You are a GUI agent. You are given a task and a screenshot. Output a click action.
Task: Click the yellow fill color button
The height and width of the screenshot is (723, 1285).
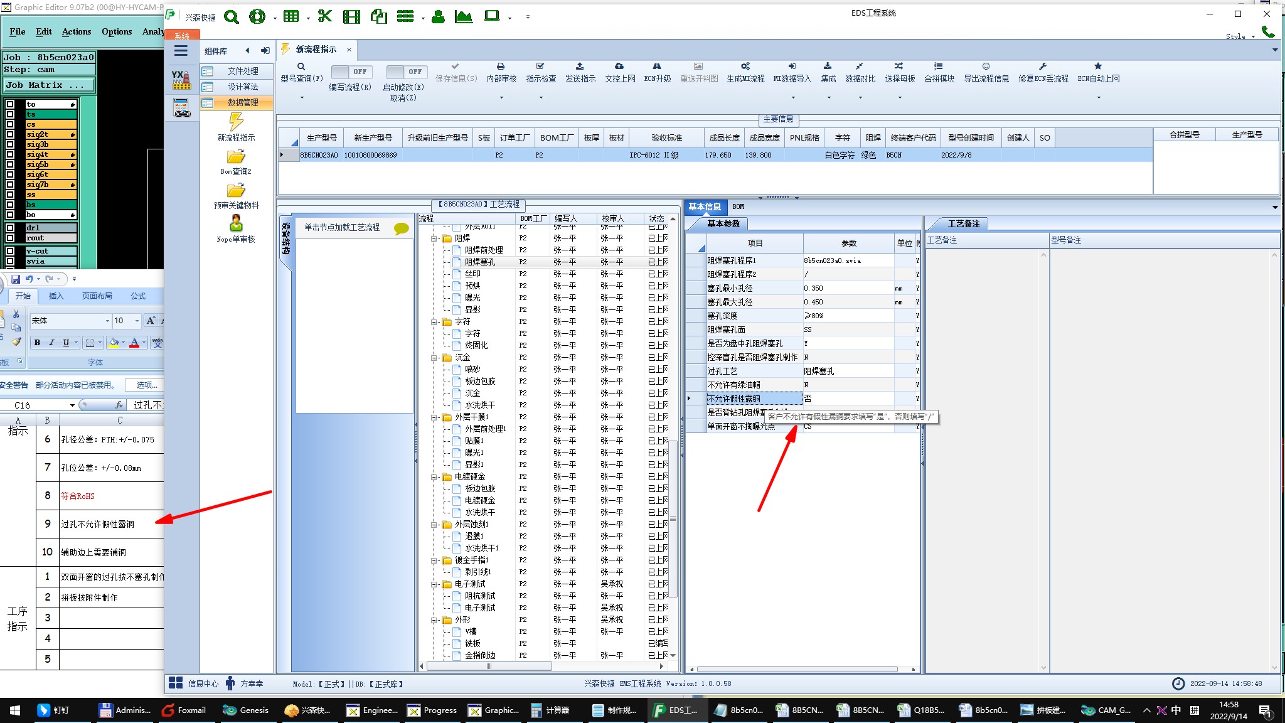(x=114, y=343)
